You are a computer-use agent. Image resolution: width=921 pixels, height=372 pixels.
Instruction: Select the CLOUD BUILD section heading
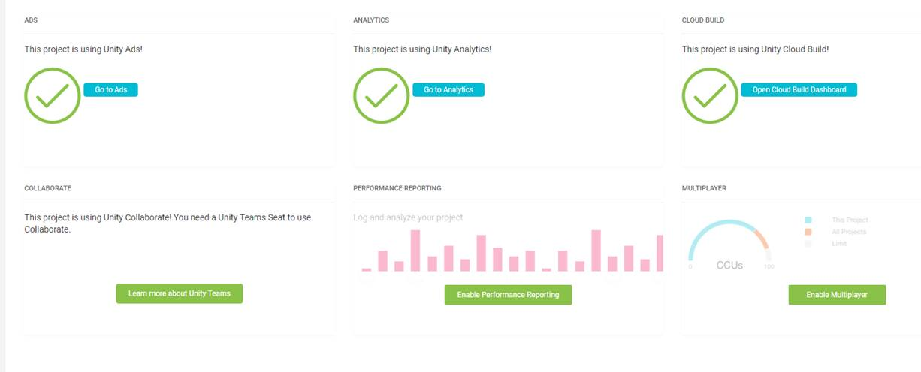pyautogui.click(x=703, y=20)
